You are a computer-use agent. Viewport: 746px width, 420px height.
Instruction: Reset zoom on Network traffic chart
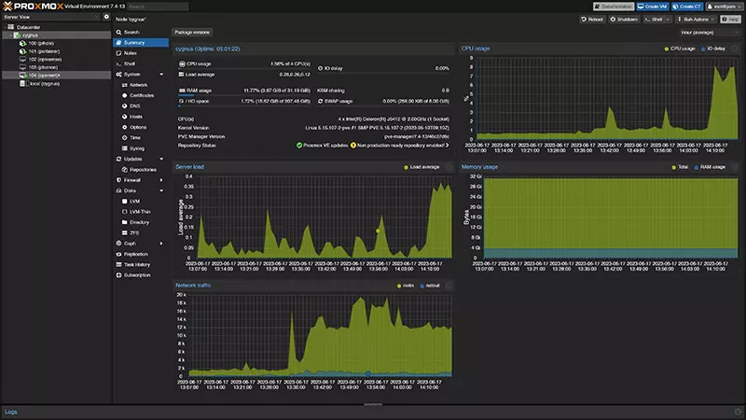click(449, 286)
